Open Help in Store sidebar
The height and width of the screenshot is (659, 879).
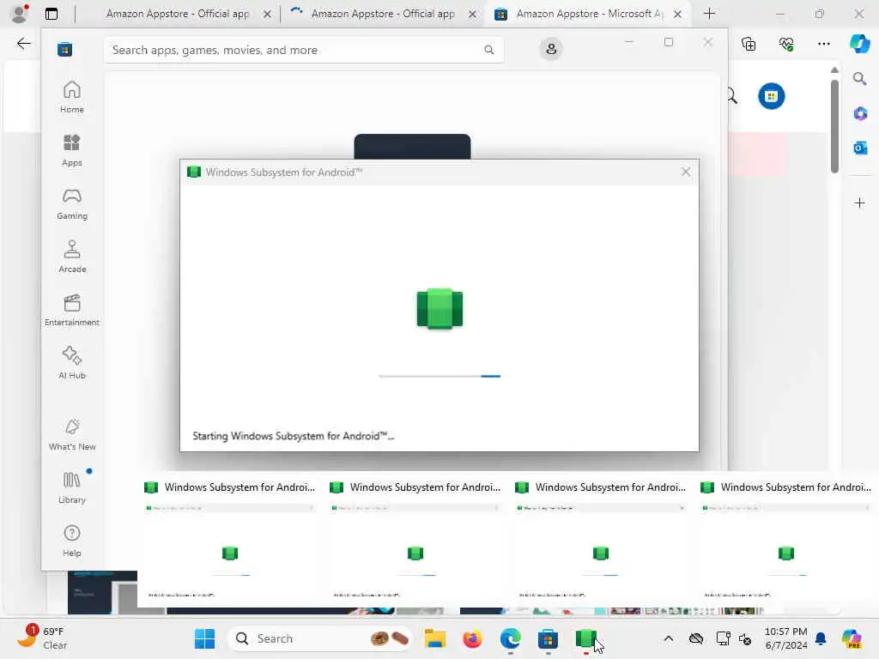[x=72, y=541]
